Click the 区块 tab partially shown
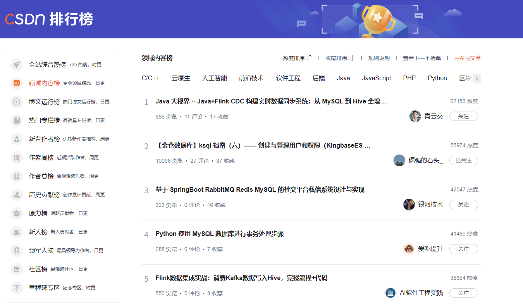The image size is (523, 308). coord(465,78)
